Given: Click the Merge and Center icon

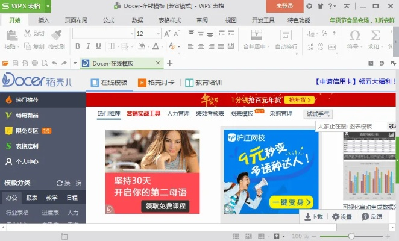Looking at the screenshot, I should pos(256,35).
